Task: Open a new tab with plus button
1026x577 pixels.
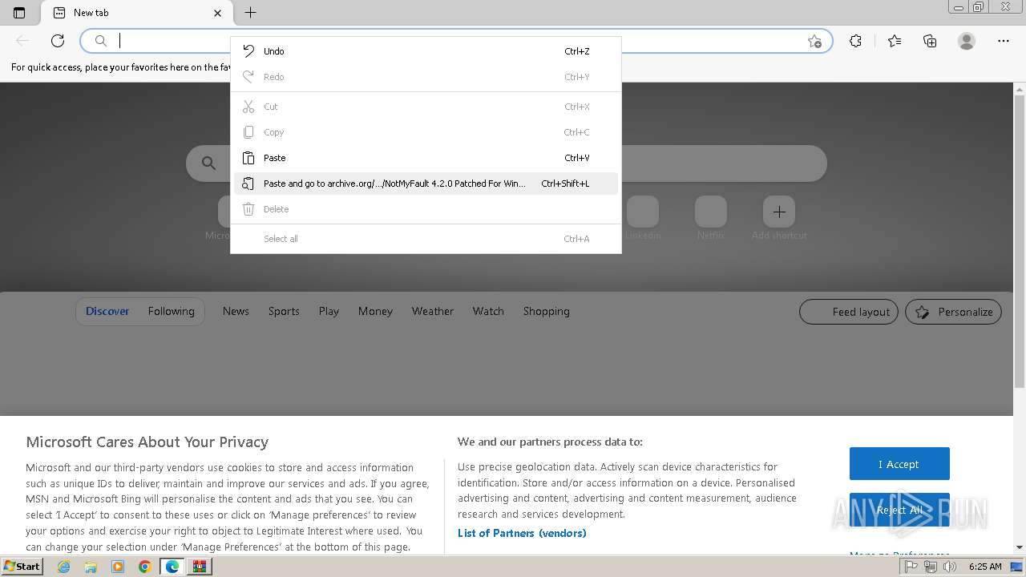Action: pyautogui.click(x=250, y=13)
